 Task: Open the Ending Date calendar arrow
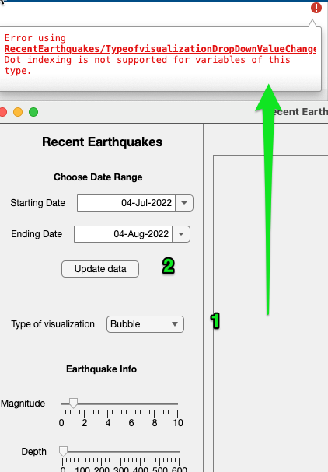(x=181, y=234)
